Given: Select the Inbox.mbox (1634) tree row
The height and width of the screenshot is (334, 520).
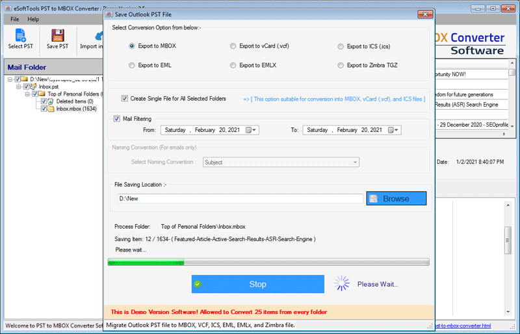Looking at the screenshot, I should click(76, 109).
